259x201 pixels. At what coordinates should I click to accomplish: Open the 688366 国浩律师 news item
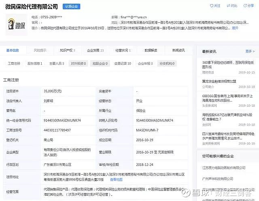(227, 98)
